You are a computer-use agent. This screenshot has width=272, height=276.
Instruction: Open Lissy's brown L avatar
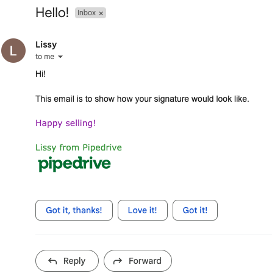[13, 51]
